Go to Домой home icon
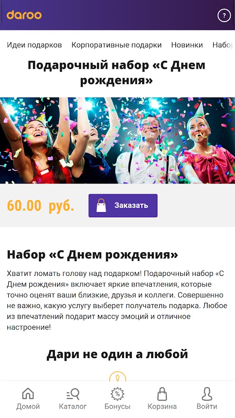235x418 pixels. 28,394
